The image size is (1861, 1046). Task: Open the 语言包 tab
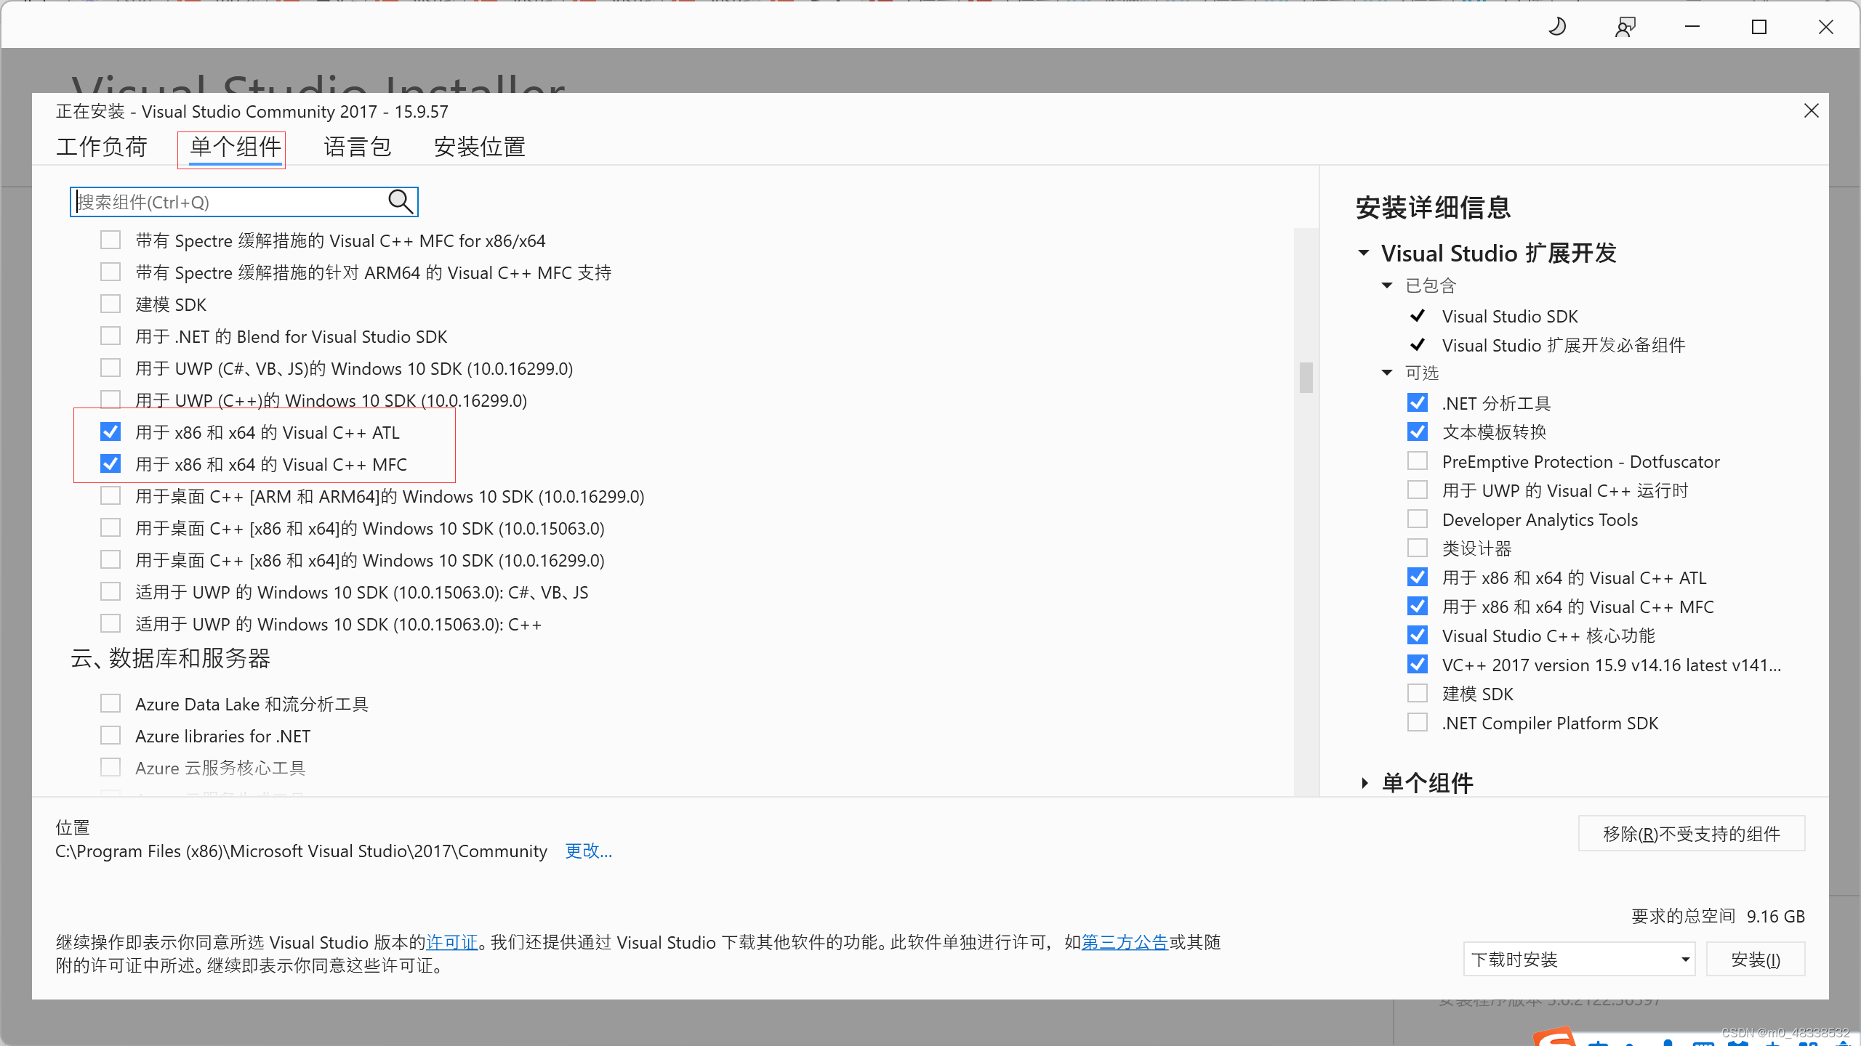(x=358, y=147)
